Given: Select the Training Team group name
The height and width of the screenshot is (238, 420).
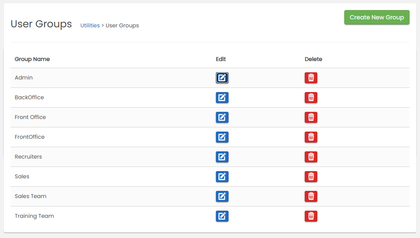Looking at the screenshot, I should click(x=34, y=216).
